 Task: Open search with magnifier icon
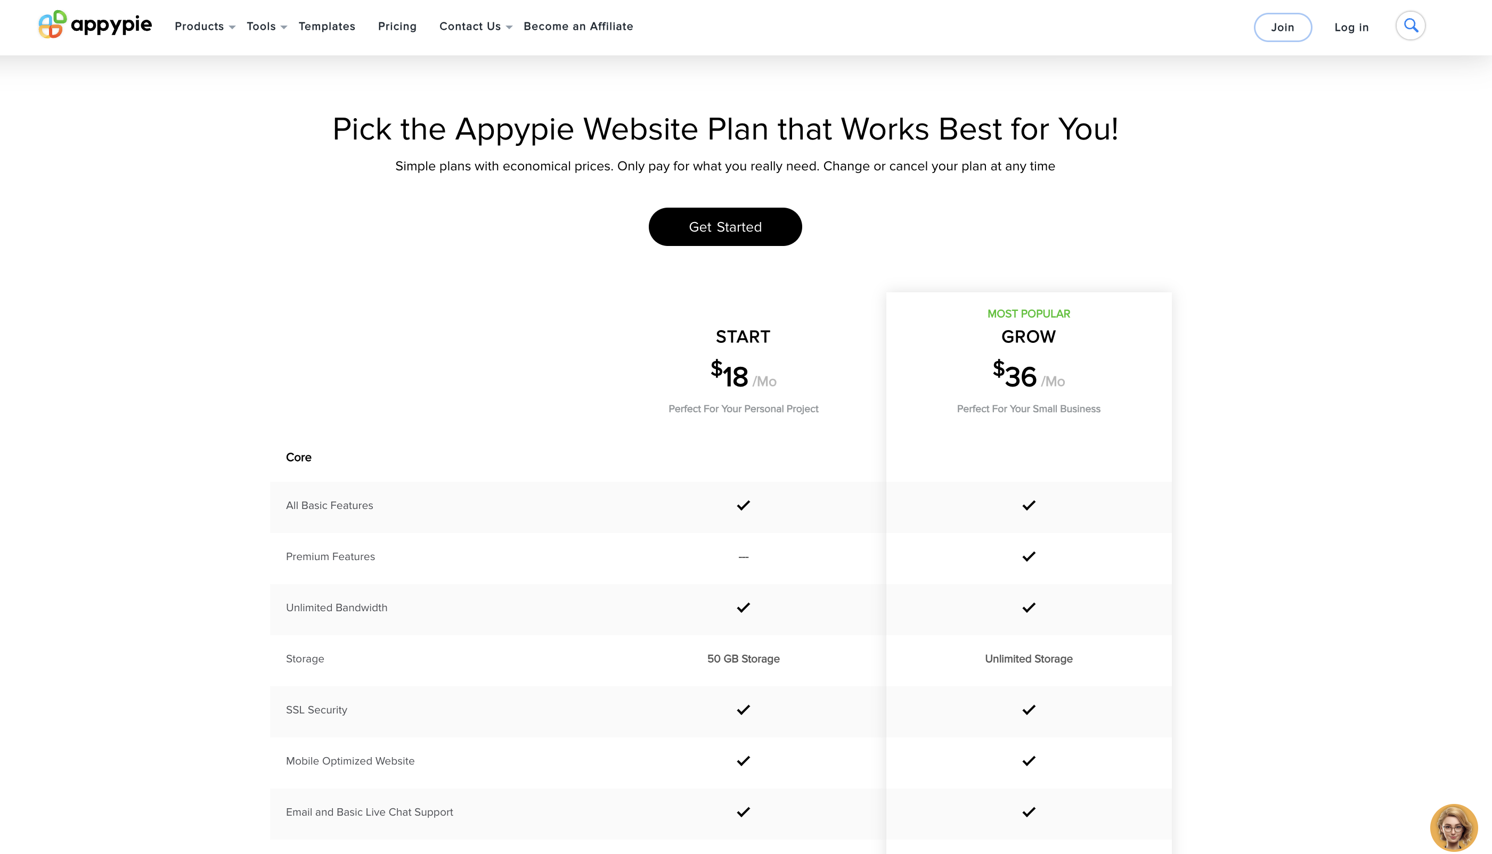point(1411,26)
